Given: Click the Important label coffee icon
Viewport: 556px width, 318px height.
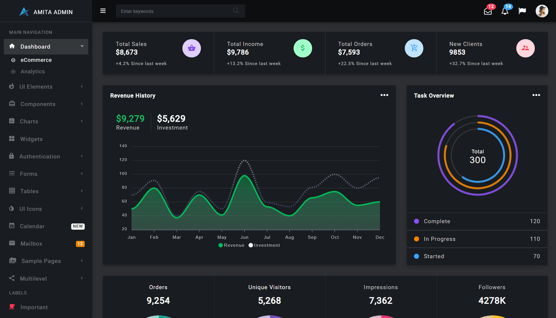Looking at the screenshot, I should click(12, 307).
